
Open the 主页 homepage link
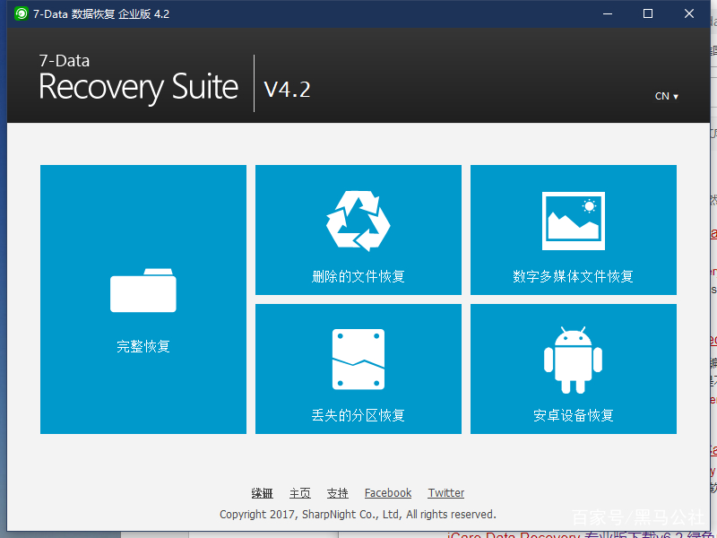(300, 493)
